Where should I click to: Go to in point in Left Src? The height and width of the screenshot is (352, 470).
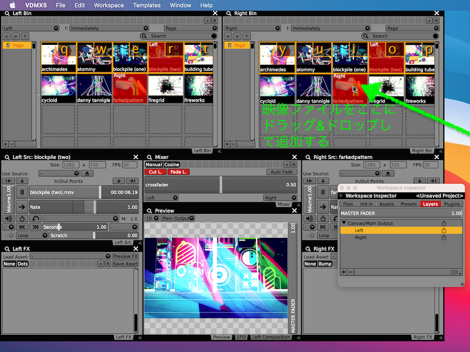click(9, 181)
